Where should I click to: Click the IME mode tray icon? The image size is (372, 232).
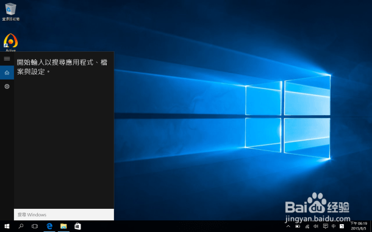pyautogui.click(x=342, y=227)
